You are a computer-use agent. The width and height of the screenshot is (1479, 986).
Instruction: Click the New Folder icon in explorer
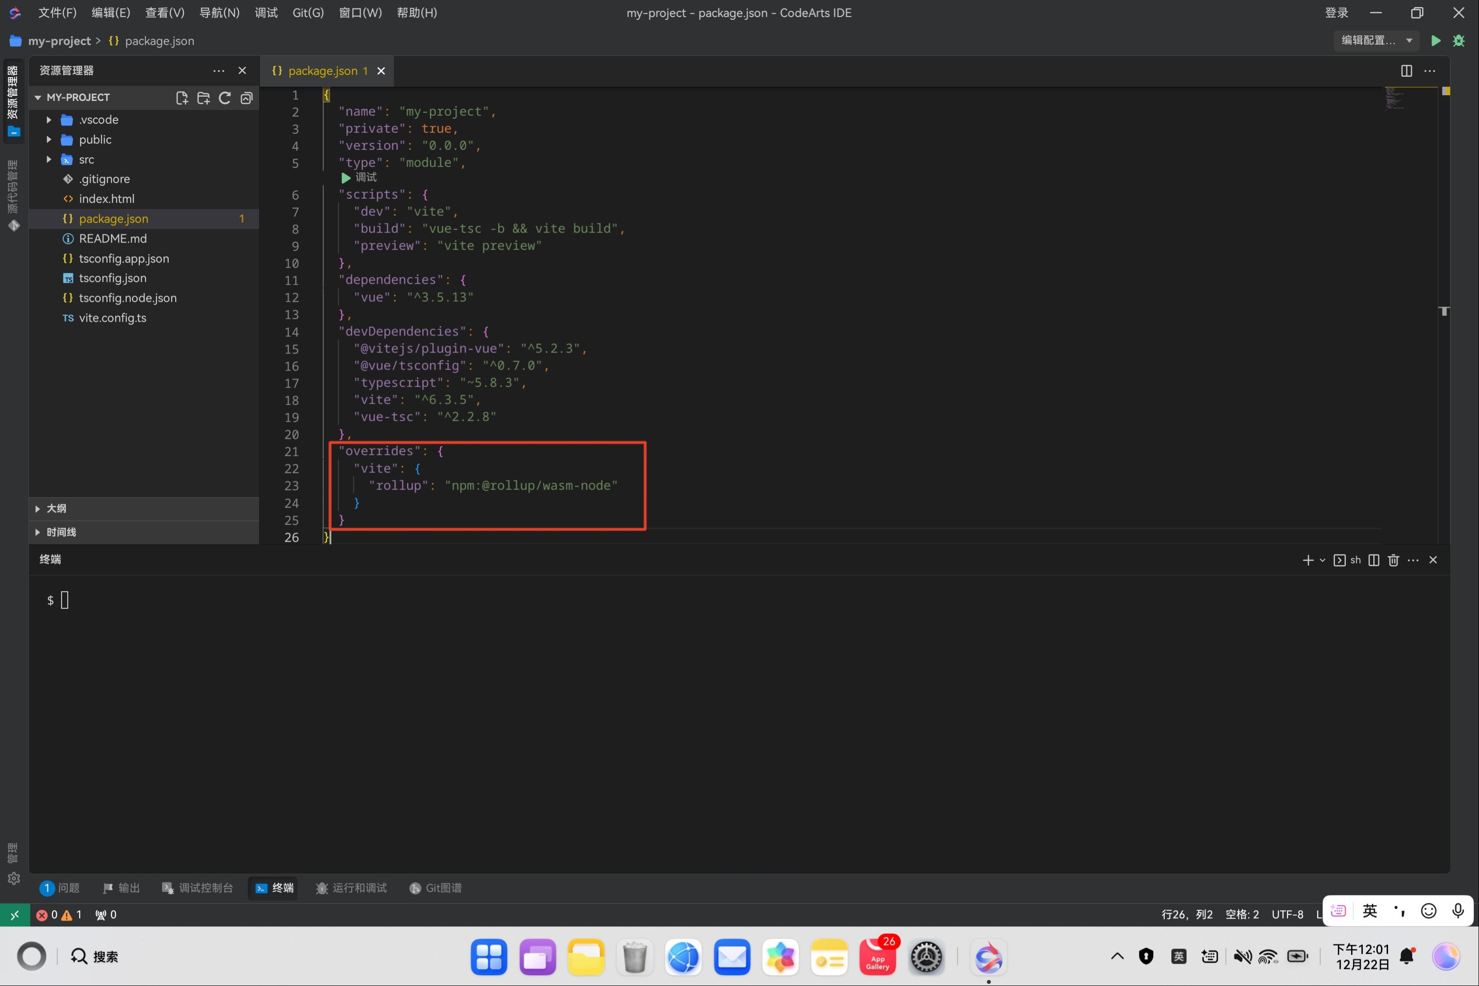coord(203,98)
